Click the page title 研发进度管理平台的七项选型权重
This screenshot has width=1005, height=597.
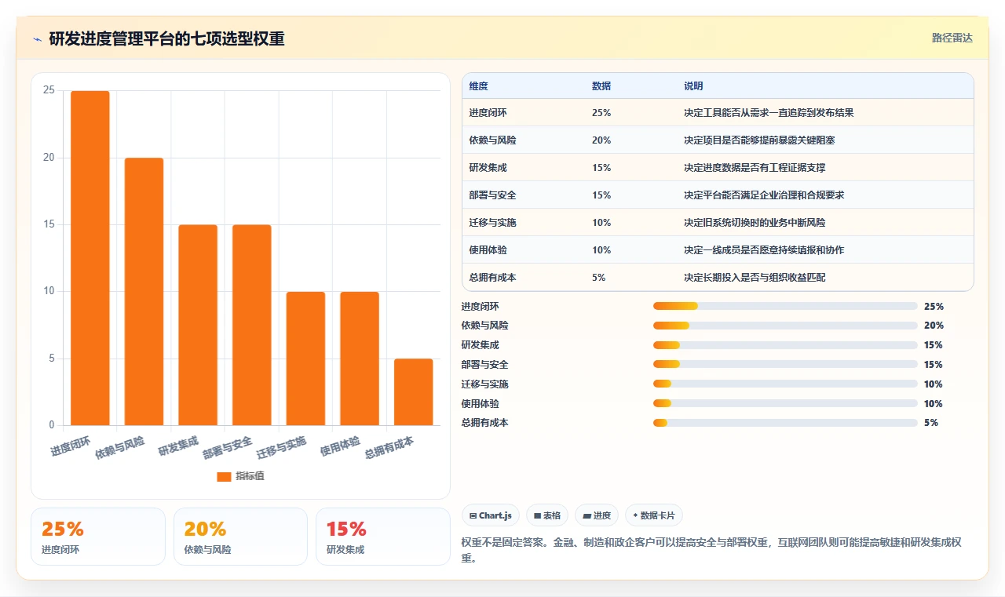[166, 38]
